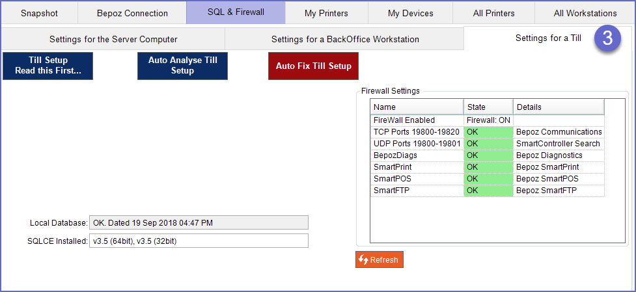
Task: Open the My Printers tab
Action: click(326, 13)
